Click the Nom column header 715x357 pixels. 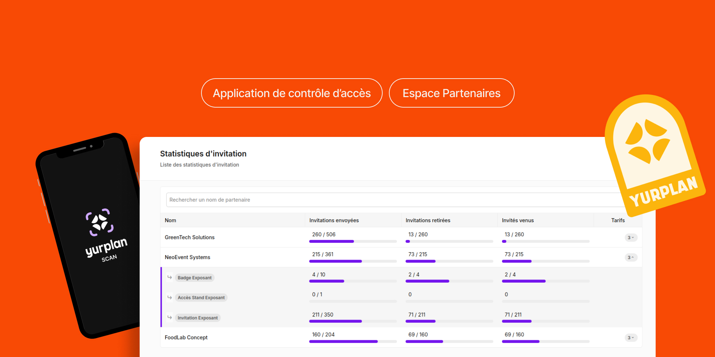tap(170, 220)
